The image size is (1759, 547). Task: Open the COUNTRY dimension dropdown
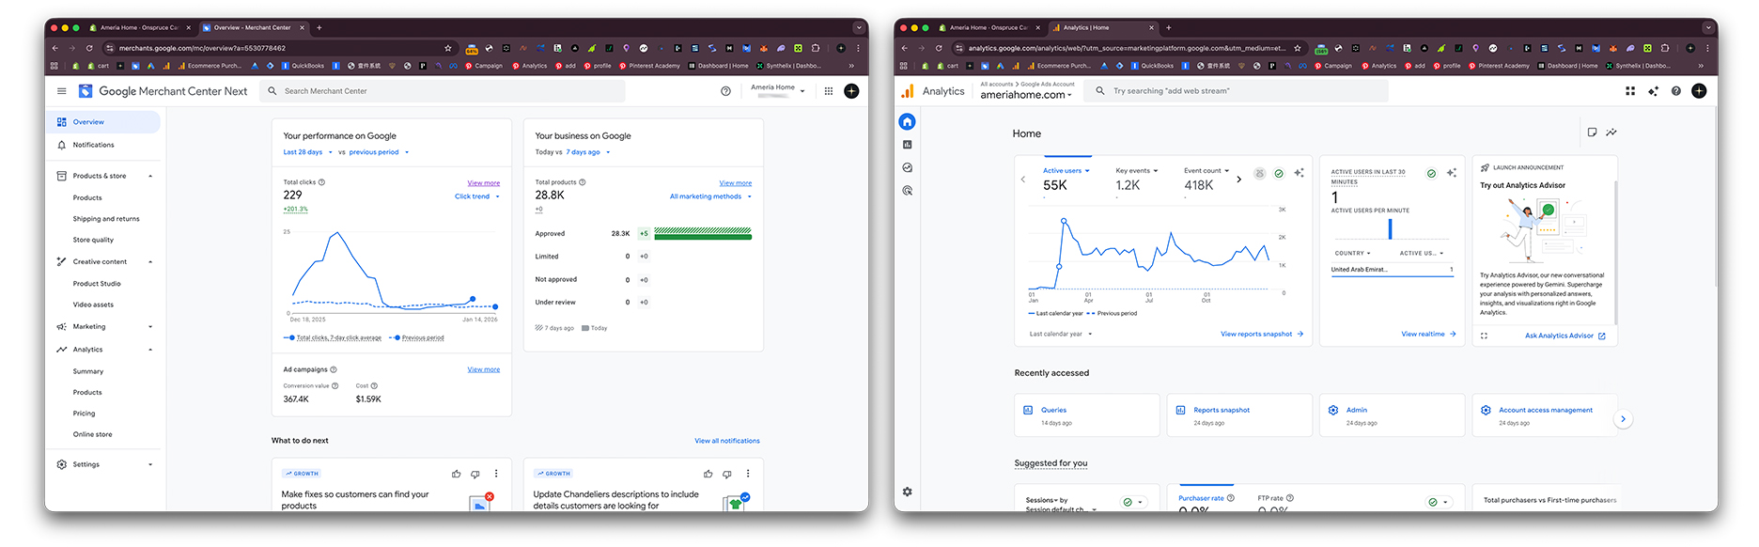1352,253
